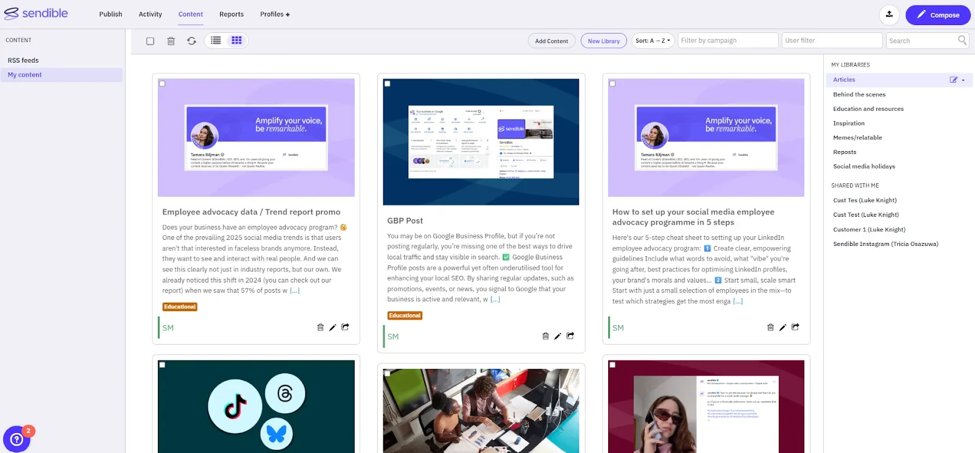Switch to grid view layout
Screen dimensions: 975x453
[236, 40]
